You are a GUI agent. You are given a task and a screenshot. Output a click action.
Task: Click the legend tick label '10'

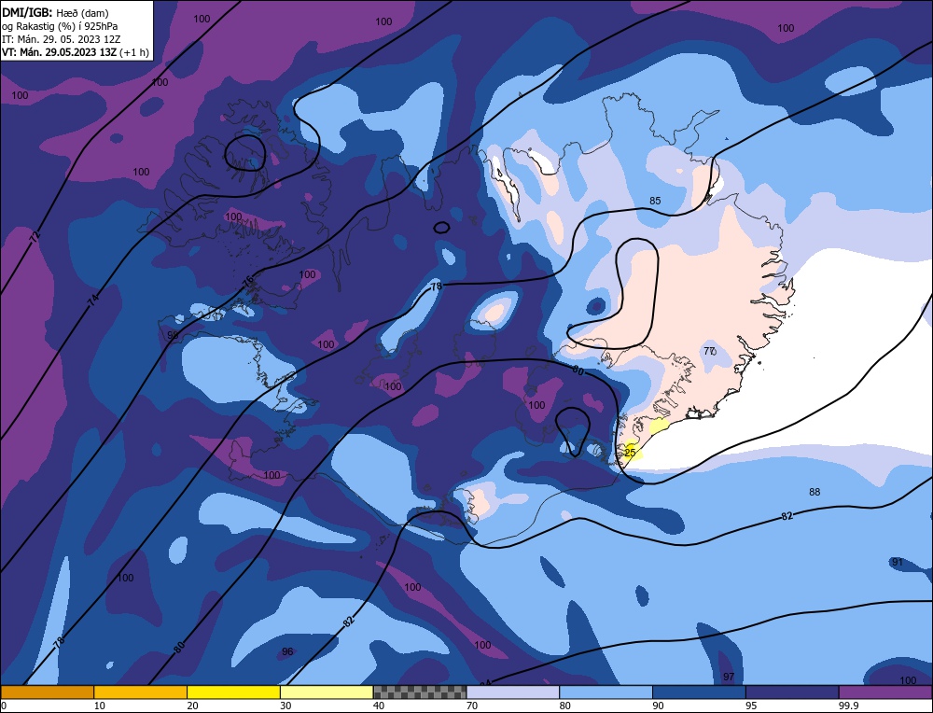(100, 706)
